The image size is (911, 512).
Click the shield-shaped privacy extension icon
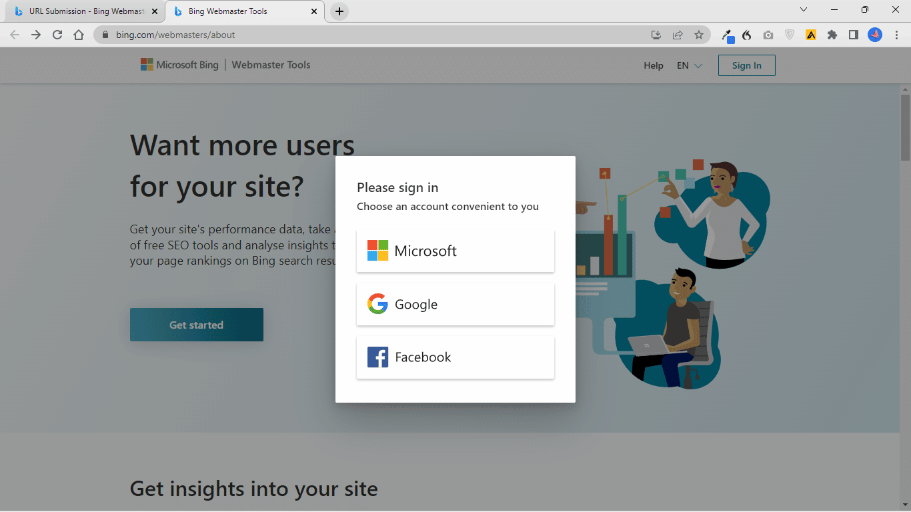[x=789, y=35]
